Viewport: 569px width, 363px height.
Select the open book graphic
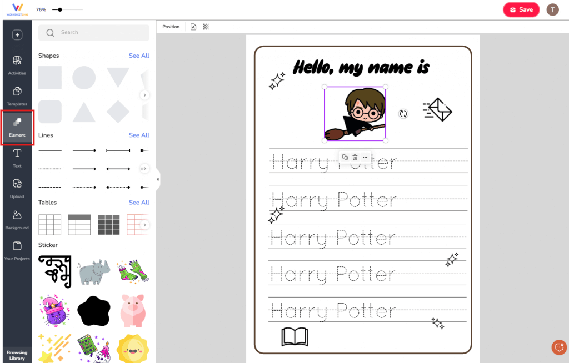coord(295,337)
